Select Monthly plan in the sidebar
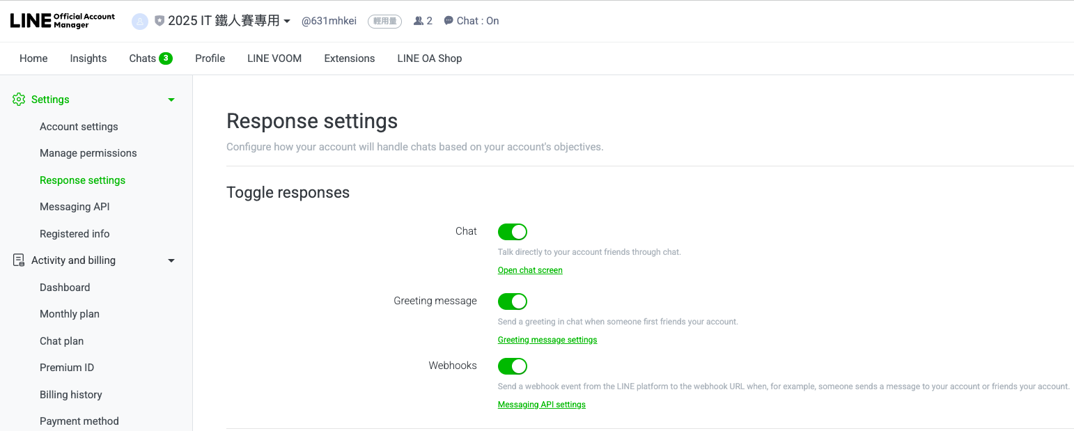 click(70, 314)
